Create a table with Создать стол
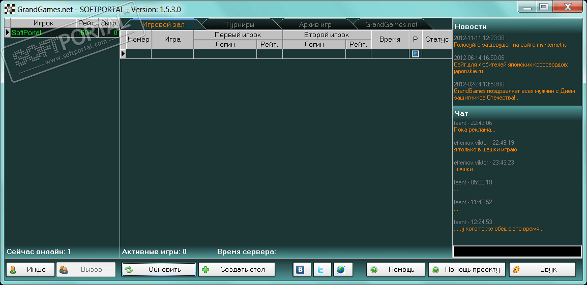587x285 pixels. [x=237, y=270]
